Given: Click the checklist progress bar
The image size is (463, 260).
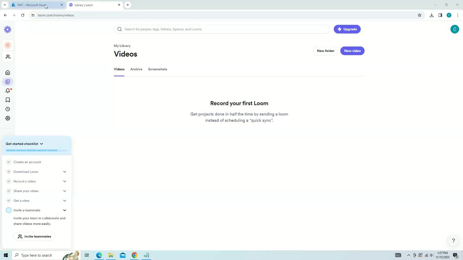Looking at the screenshot, I should click(x=37, y=150).
